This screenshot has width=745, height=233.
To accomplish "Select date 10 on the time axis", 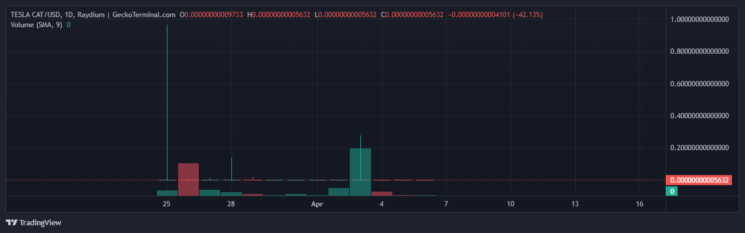I will (x=511, y=204).
